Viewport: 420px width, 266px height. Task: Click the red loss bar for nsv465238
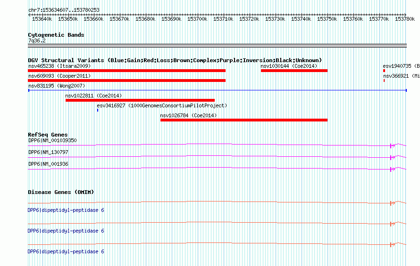click(x=126, y=71)
